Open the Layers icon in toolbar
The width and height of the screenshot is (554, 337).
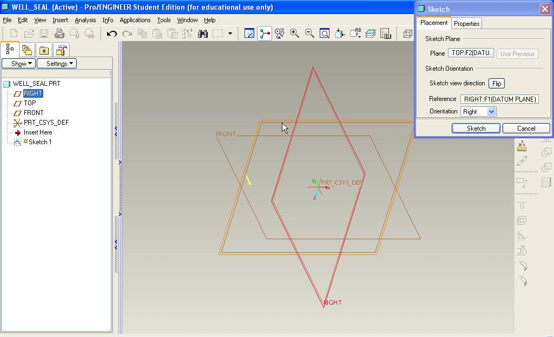click(370, 33)
